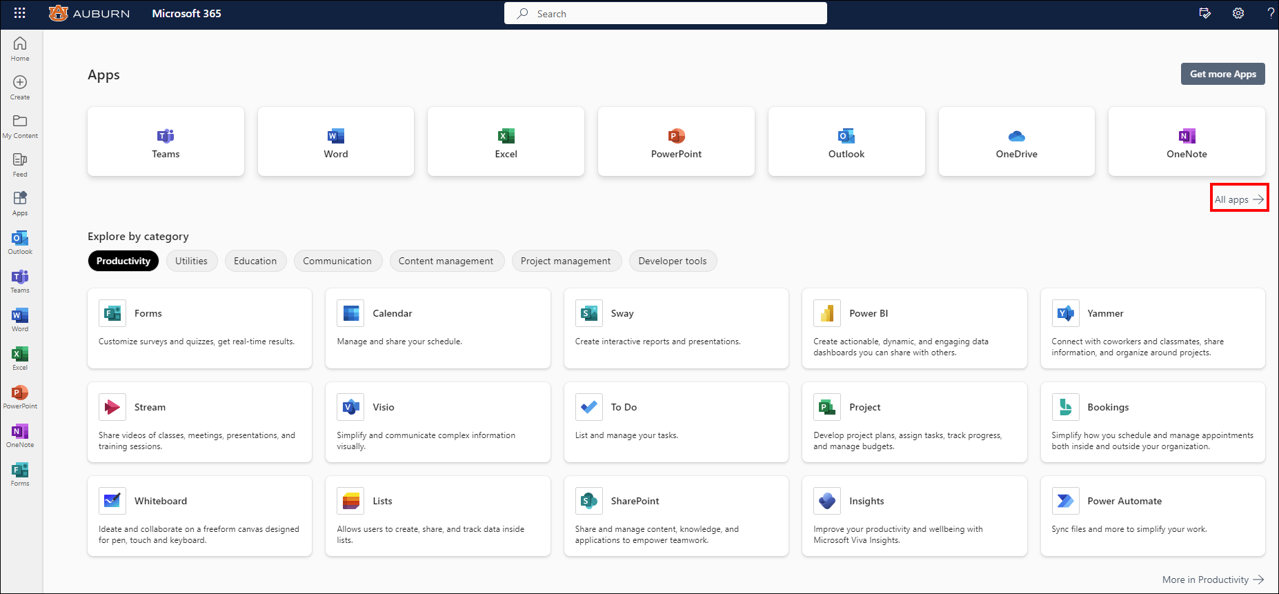The image size is (1279, 594).
Task: Go to Home in left sidebar
Action: [20, 48]
